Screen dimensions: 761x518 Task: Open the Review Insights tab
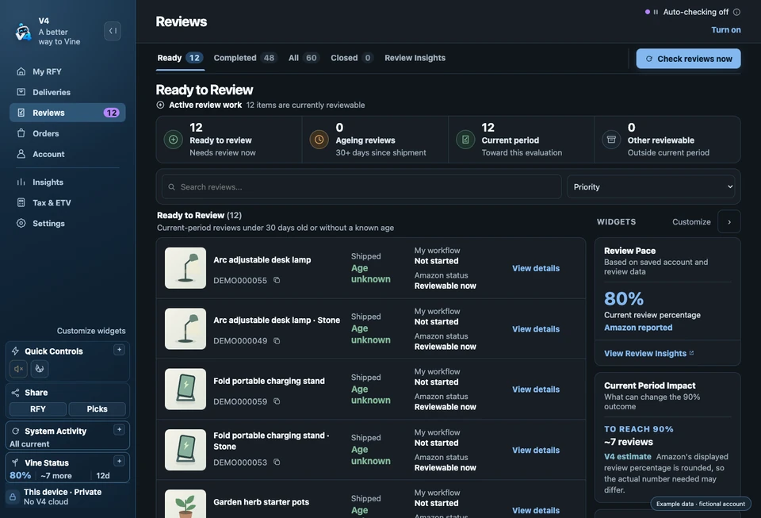(x=415, y=58)
